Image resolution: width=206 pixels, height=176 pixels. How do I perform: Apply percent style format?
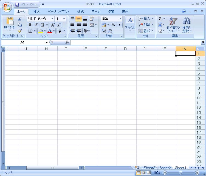[113, 25]
